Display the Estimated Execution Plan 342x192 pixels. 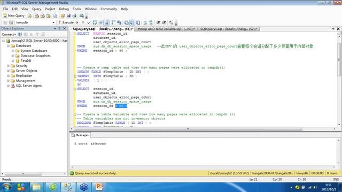click(95, 22)
